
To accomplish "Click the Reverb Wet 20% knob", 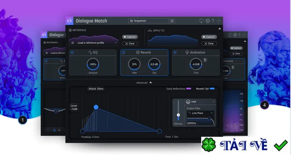I will coord(134,64).
